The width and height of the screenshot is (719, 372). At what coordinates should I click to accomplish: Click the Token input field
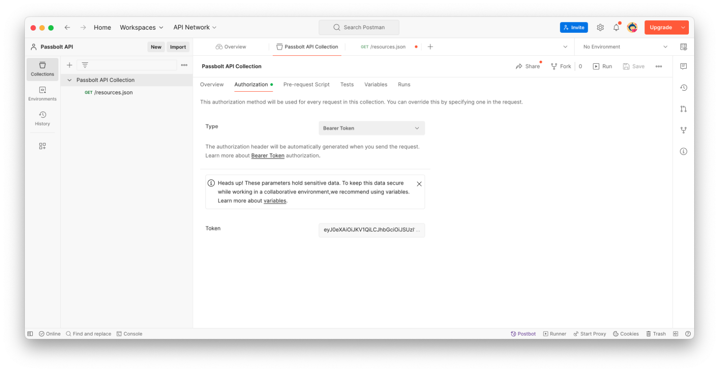coord(372,230)
